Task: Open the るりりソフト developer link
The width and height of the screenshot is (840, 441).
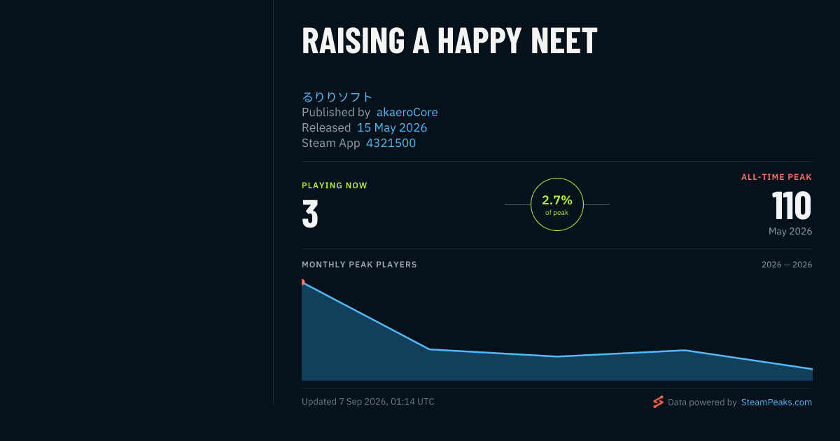Action: tap(337, 97)
